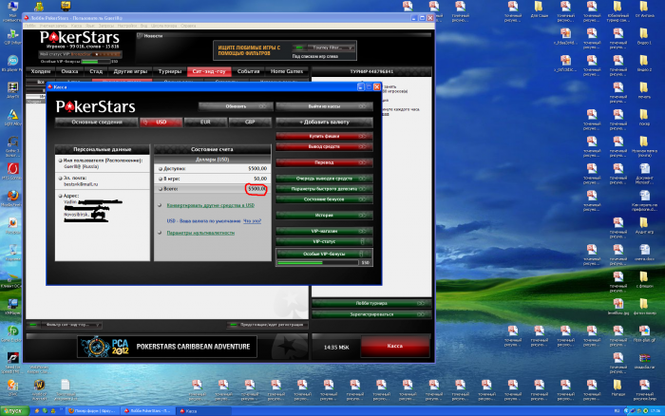Click + Добавить валюту button

(325, 123)
